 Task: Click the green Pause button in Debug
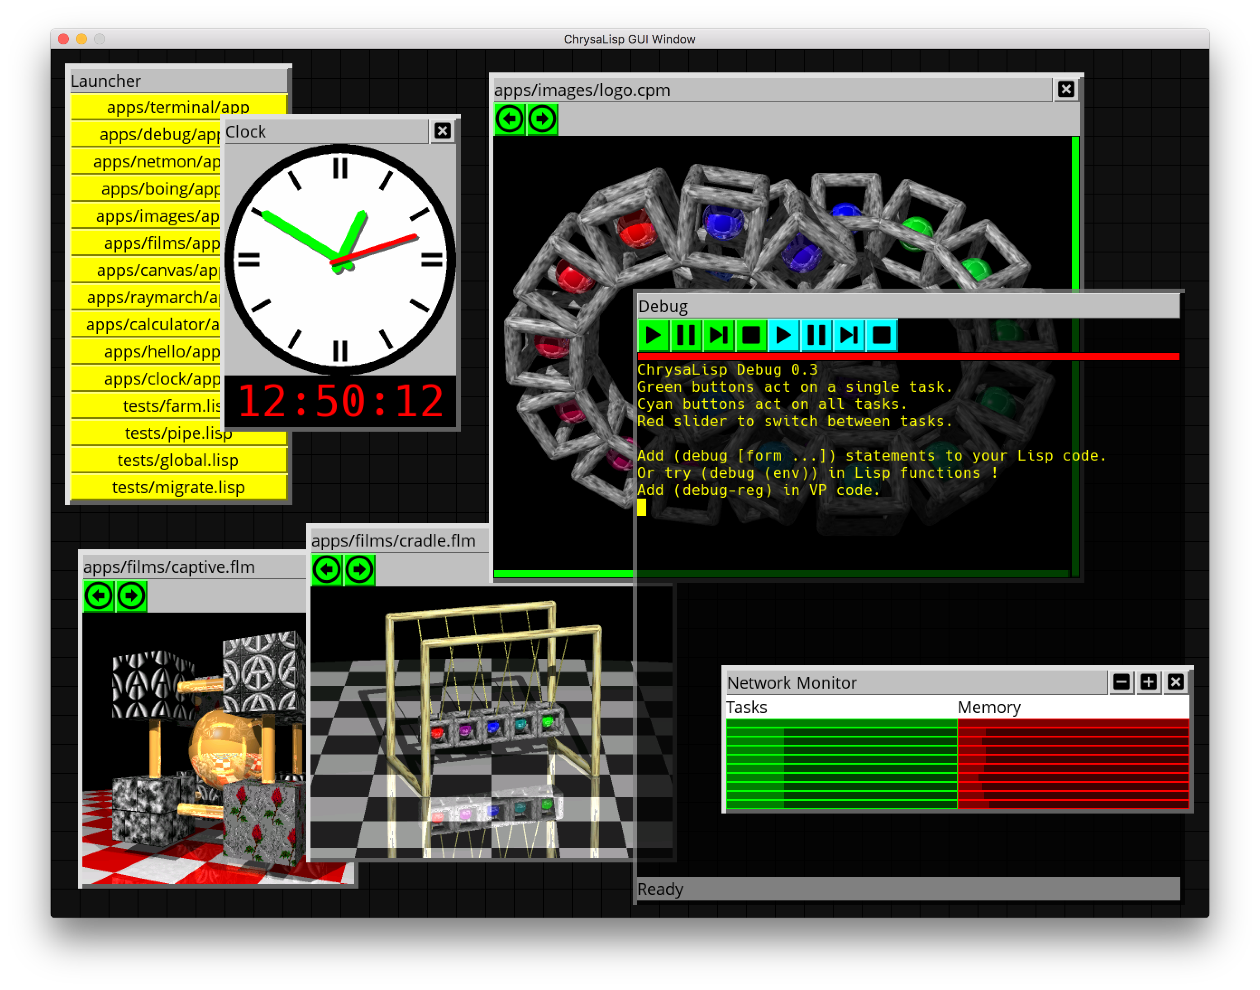pos(686,336)
